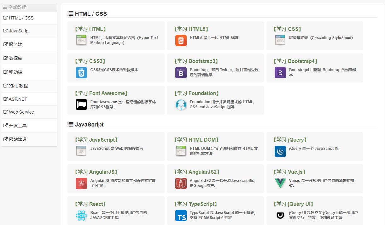Click the jQuery blue swirl icon
This screenshot has width=385, height=225.
(x=280, y=151)
